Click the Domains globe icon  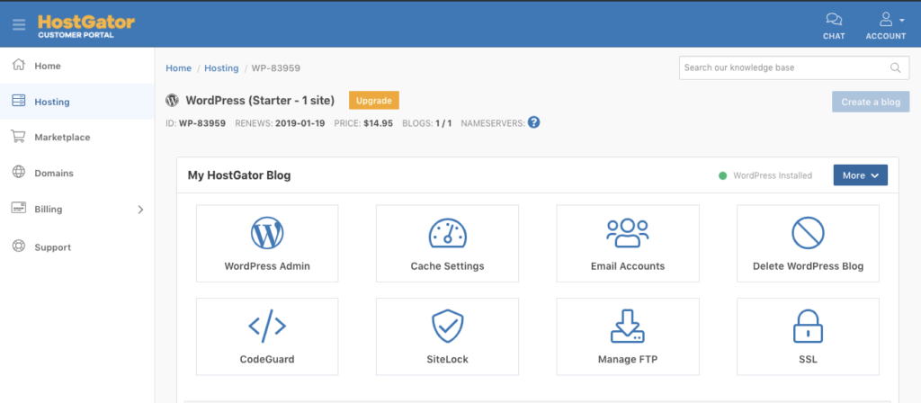(19, 172)
